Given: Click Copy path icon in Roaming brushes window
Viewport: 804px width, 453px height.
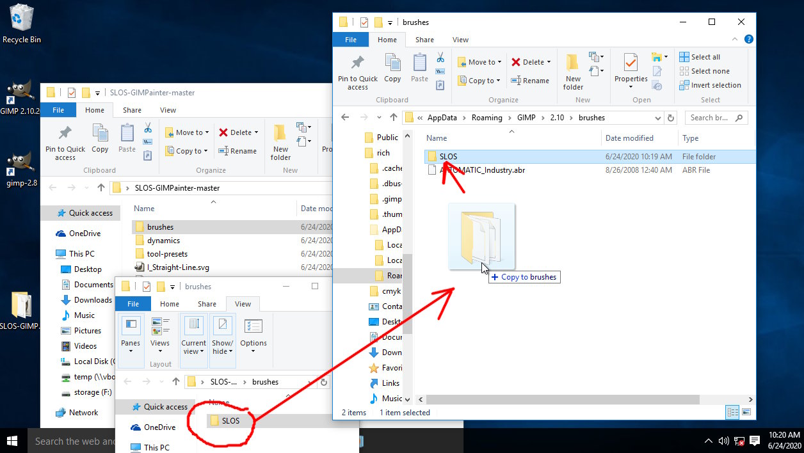Looking at the screenshot, I should point(440,71).
